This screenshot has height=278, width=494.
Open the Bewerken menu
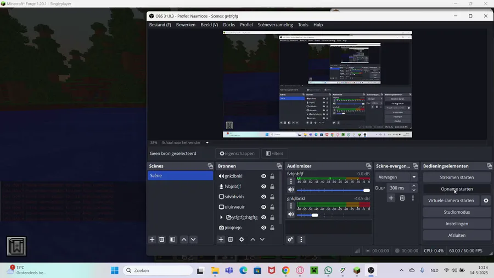(x=186, y=25)
